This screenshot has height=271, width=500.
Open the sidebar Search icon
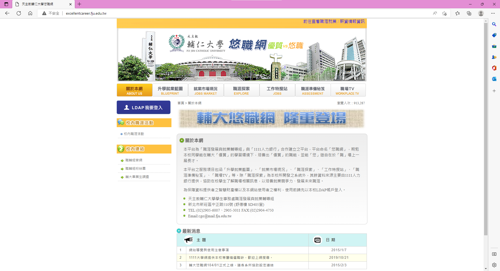coord(494,24)
